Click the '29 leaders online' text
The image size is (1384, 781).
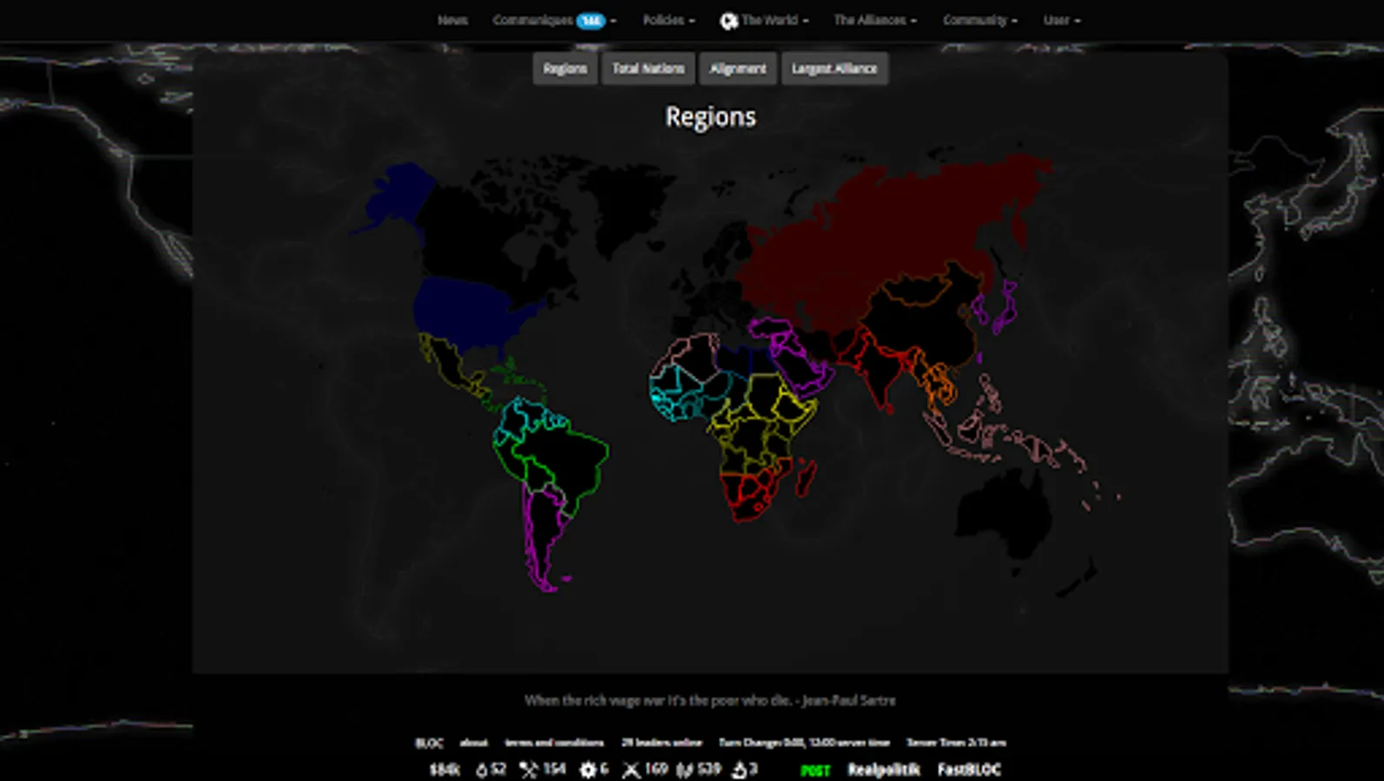click(x=662, y=743)
